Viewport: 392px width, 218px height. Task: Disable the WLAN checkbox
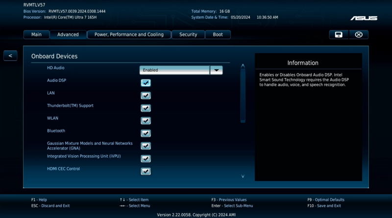pyautogui.click(x=146, y=121)
